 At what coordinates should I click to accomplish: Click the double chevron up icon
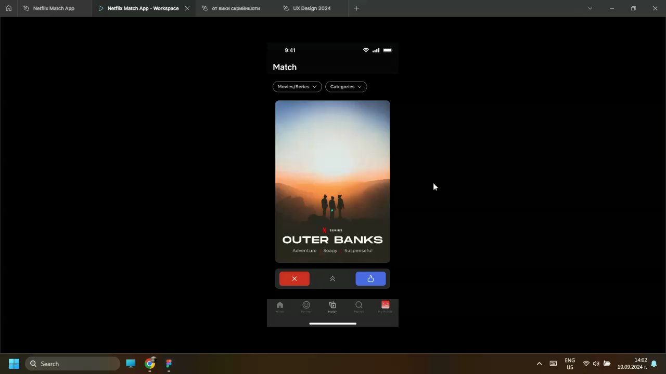pyautogui.click(x=332, y=279)
